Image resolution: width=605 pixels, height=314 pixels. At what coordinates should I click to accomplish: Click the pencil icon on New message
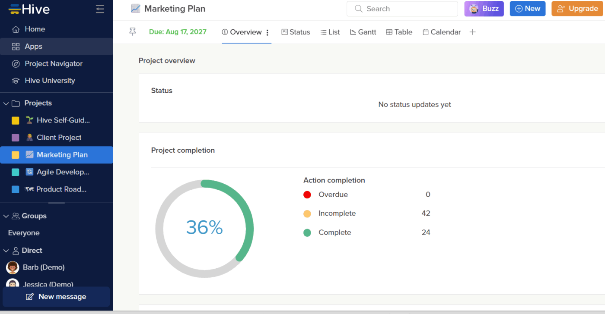click(29, 296)
